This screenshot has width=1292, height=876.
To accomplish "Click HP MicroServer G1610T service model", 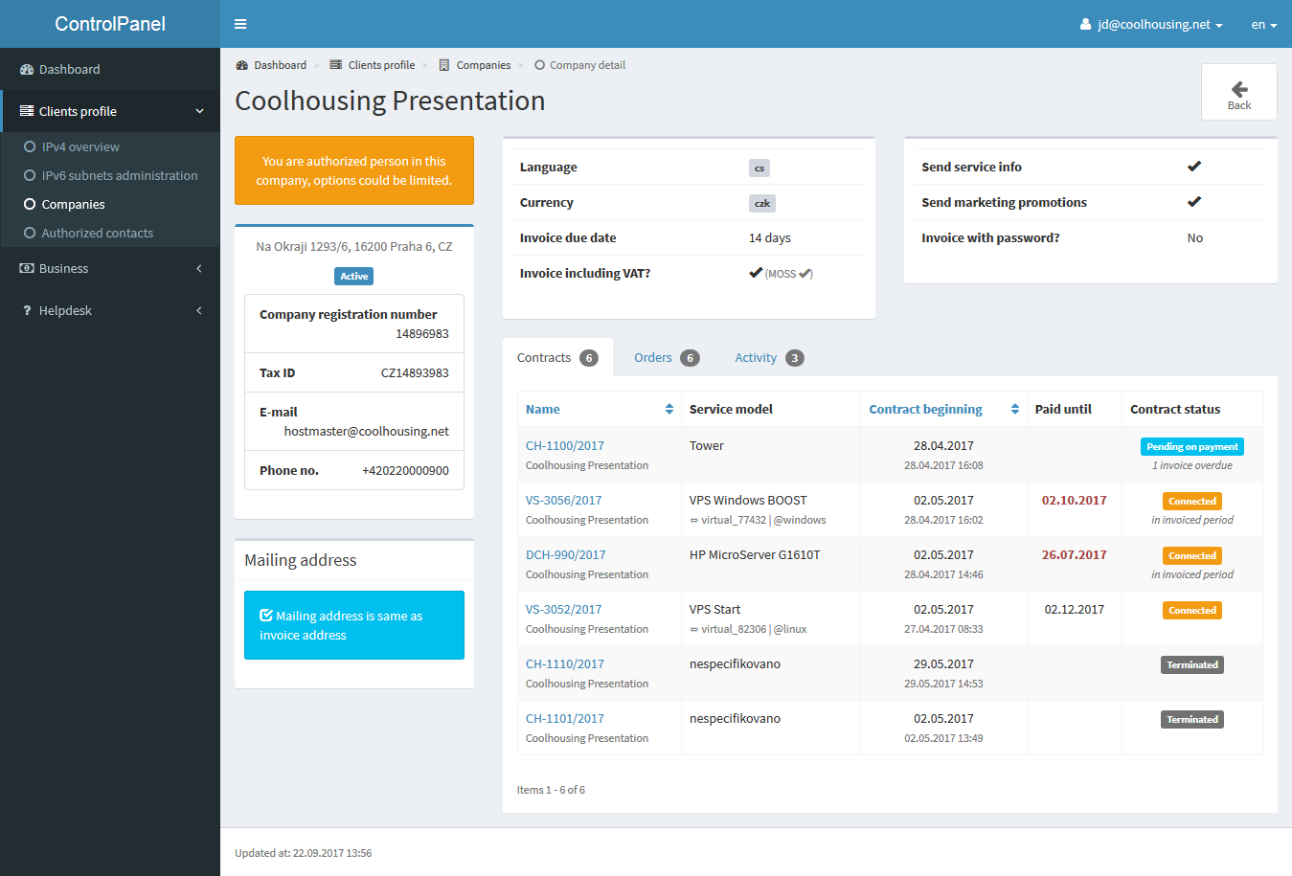I will pos(755,555).
